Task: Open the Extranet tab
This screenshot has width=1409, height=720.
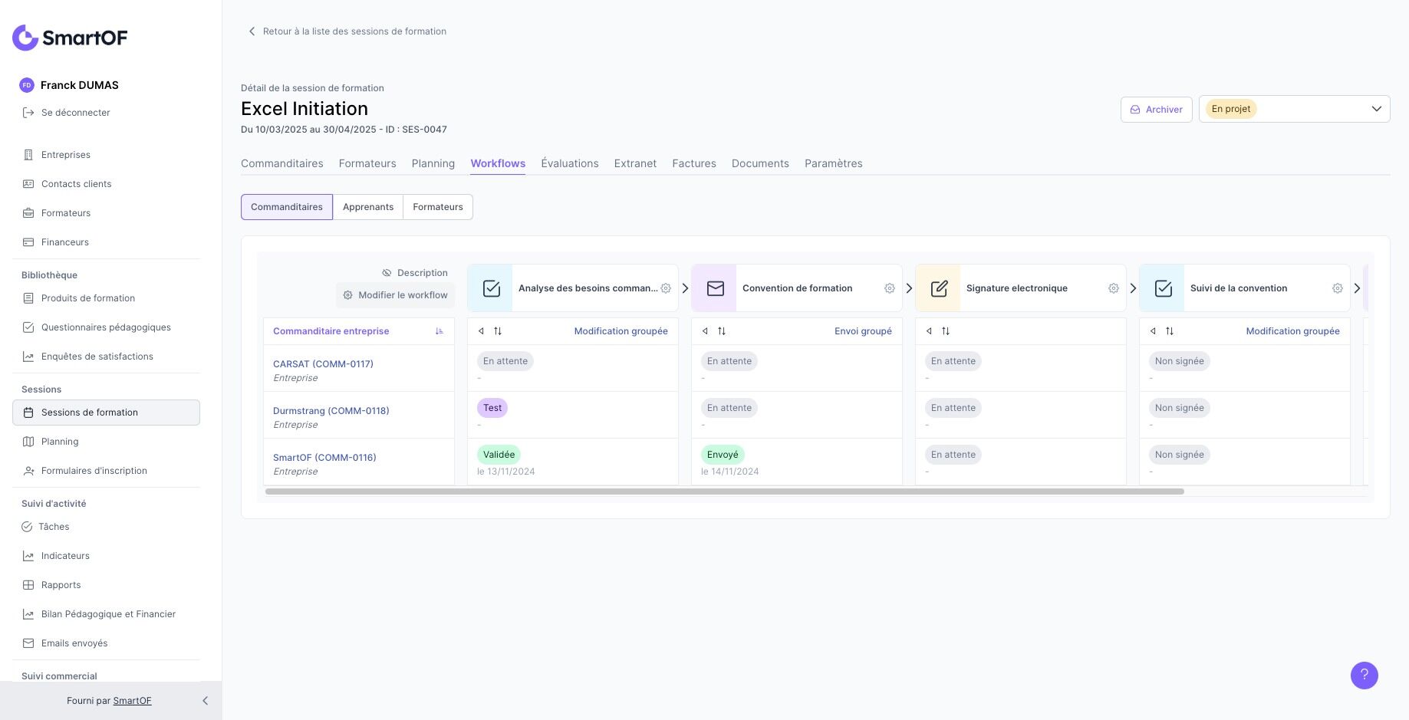Action: 635,163
